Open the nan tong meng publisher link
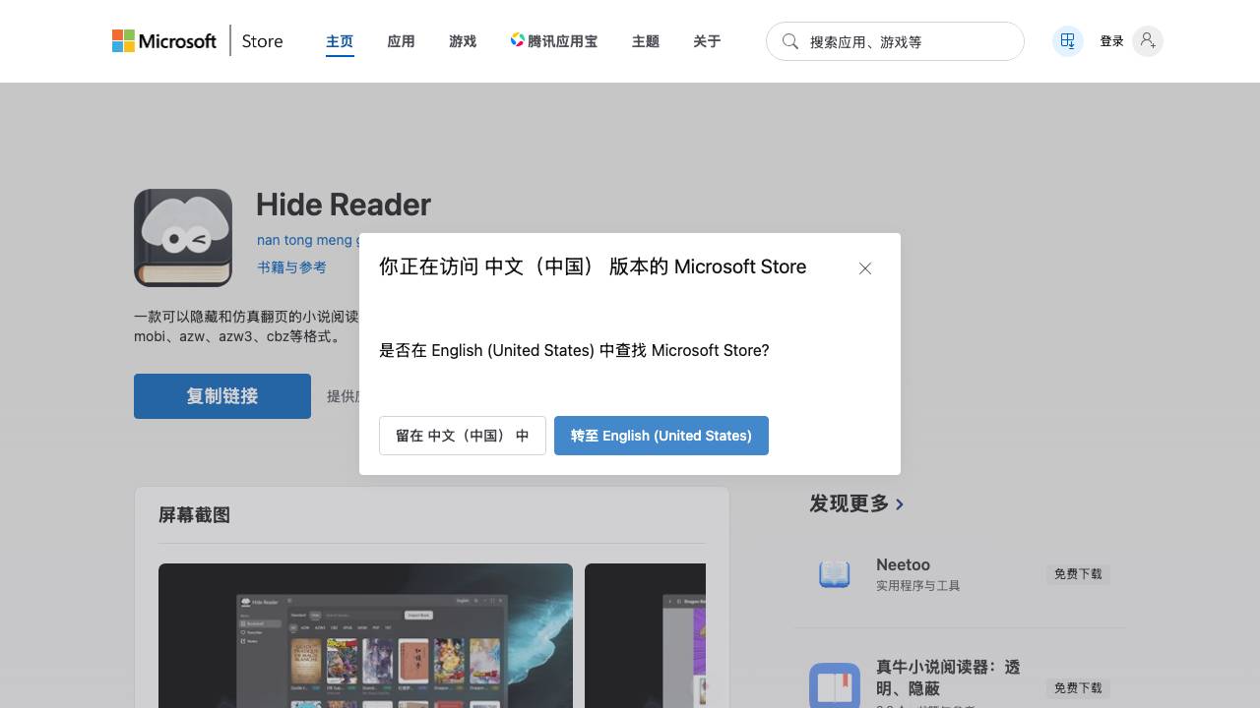Viewport: 1260px width, 708px height. pos(307,240)
